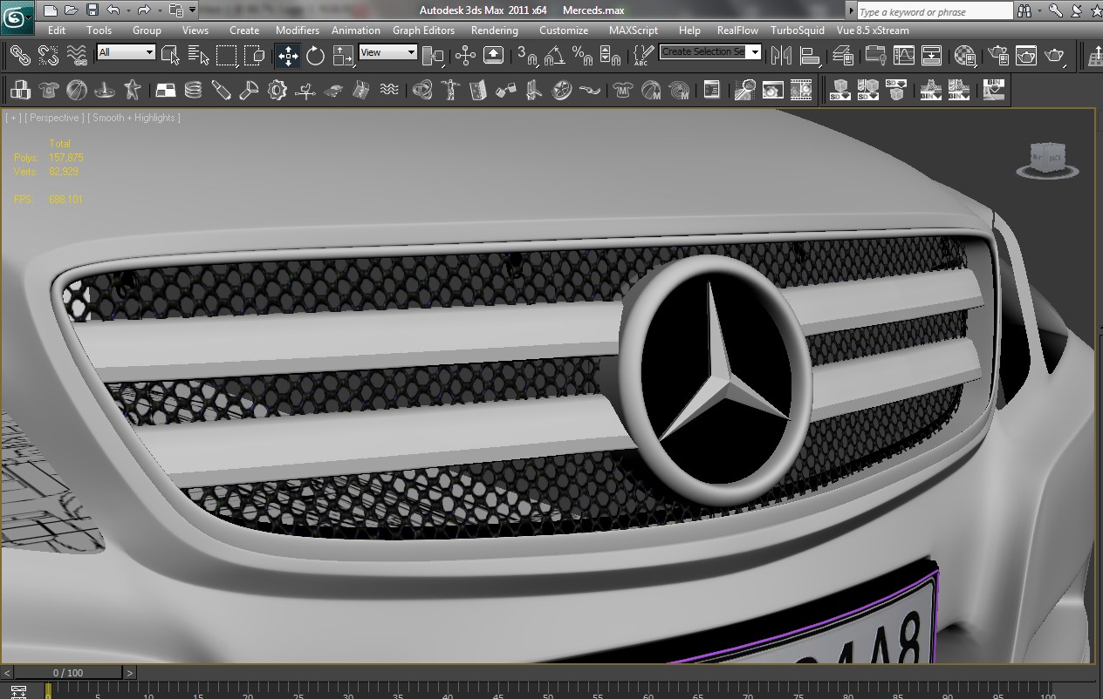Click the Unlink Selection tool
Screen dimensions: 1103x699
point(49,56)
